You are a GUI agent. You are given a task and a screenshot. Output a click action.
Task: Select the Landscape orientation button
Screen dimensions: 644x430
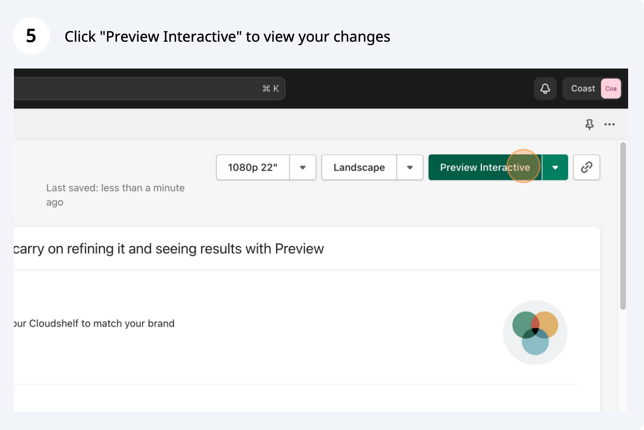[359, 167]
